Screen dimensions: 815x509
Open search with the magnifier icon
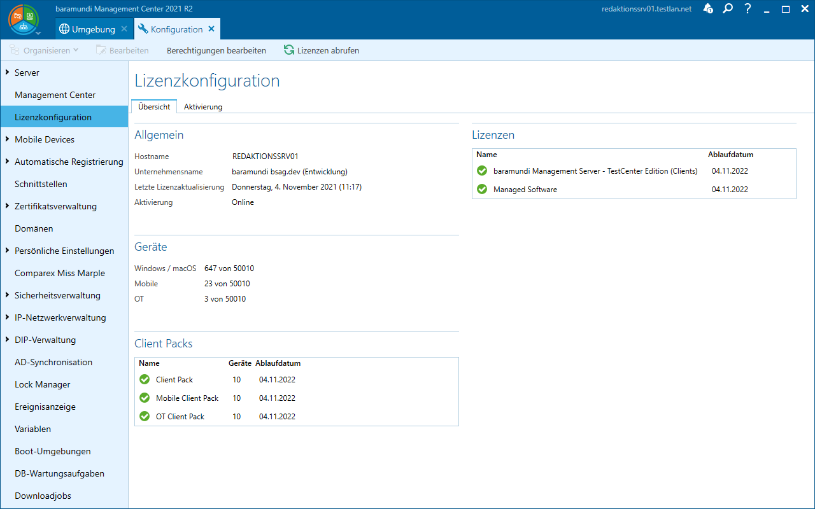pos(728,9)
